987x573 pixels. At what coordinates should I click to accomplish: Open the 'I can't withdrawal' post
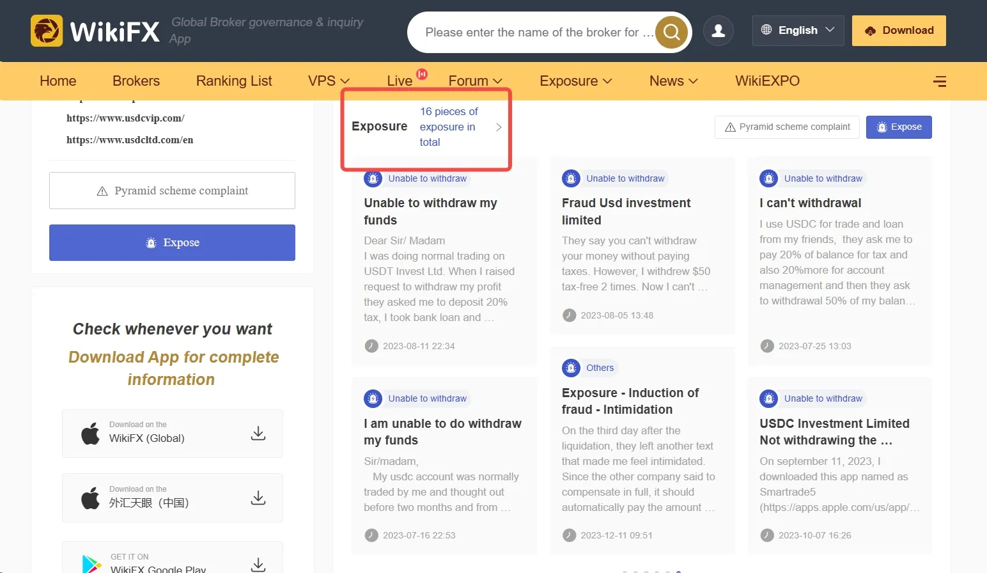tap(811, 203)
